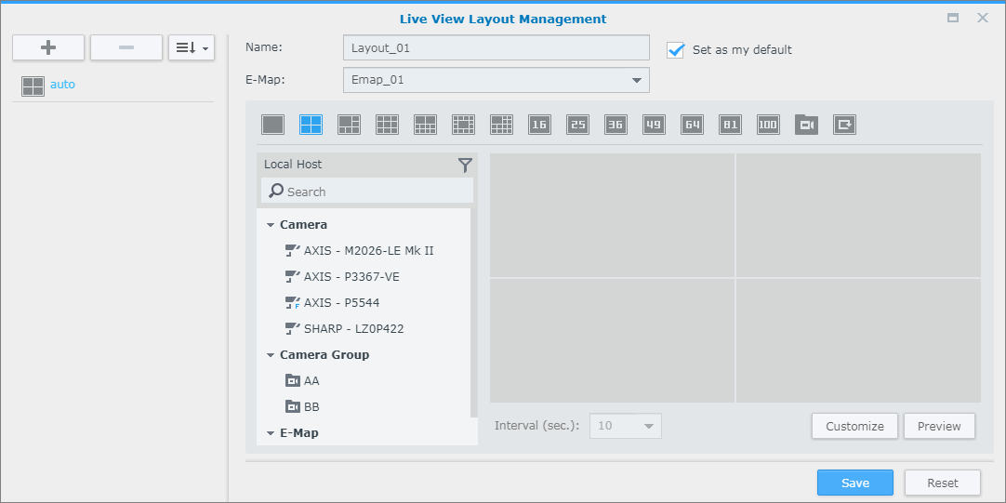Open the Local Host filter funnel
1006x503 pixels.
click(x=465, y=165)
